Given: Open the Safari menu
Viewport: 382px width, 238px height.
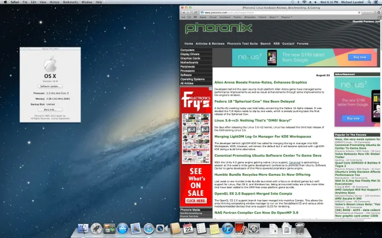Looking at the screenshot, I should pos(15,2).
